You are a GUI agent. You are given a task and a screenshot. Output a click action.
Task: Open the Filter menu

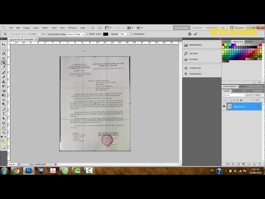[54, 28]
